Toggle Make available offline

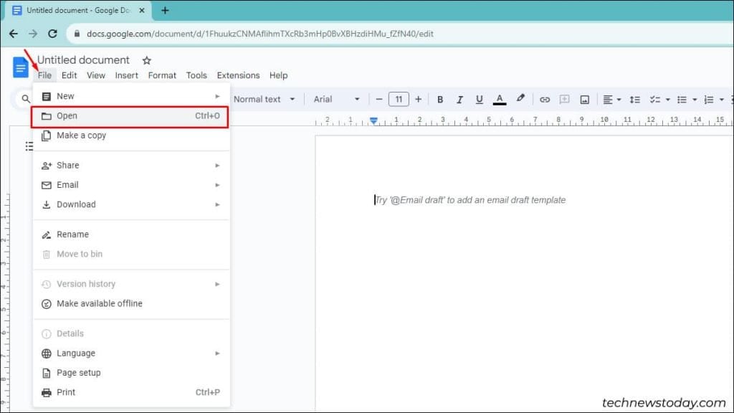pos(131,304)
